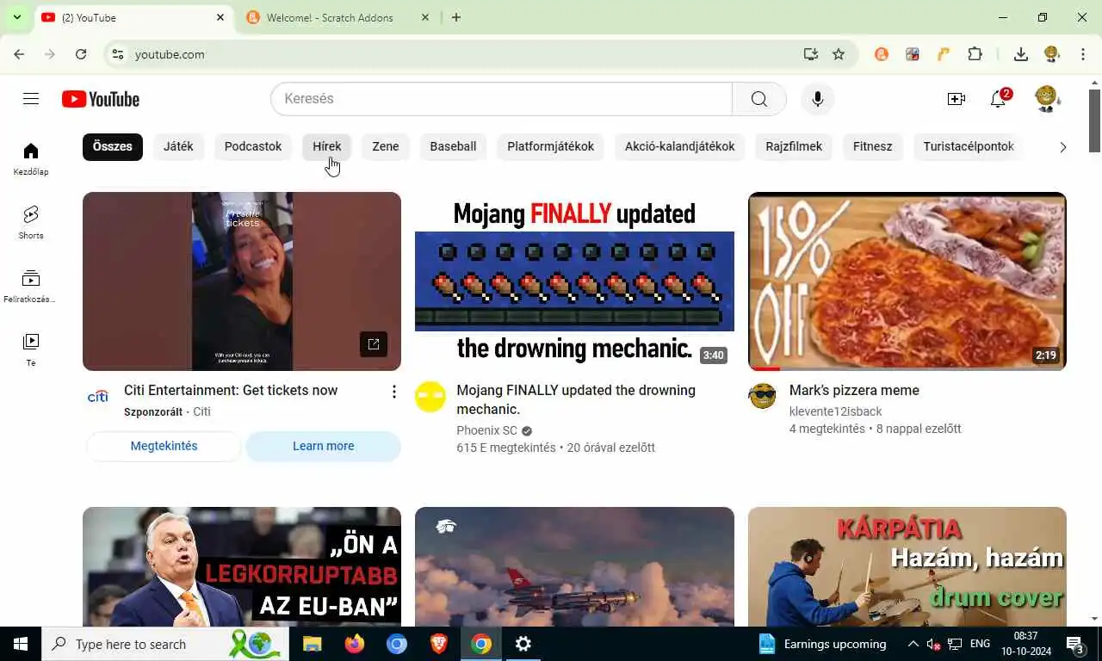Open the ad options three-dot menu
This screenshot has height=661, width=1102.
(x=394, y=392)
